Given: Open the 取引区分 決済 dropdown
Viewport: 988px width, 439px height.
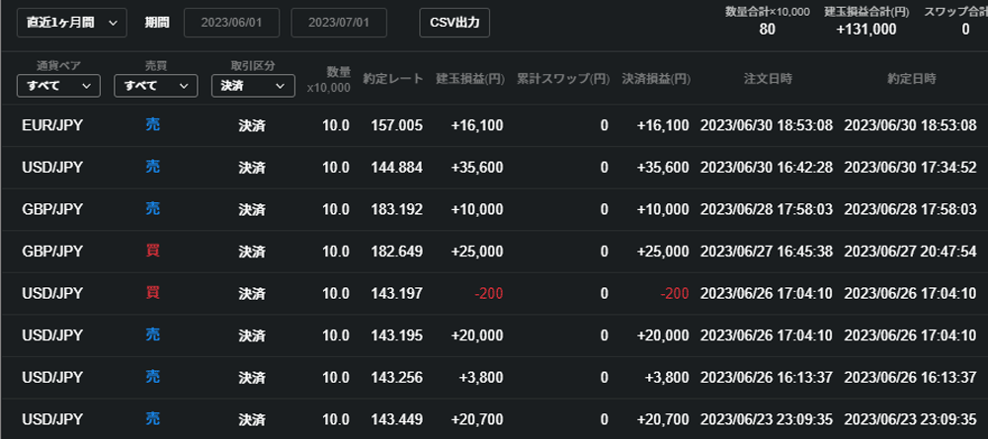Looking at the screenshot, I should [253, 86].
